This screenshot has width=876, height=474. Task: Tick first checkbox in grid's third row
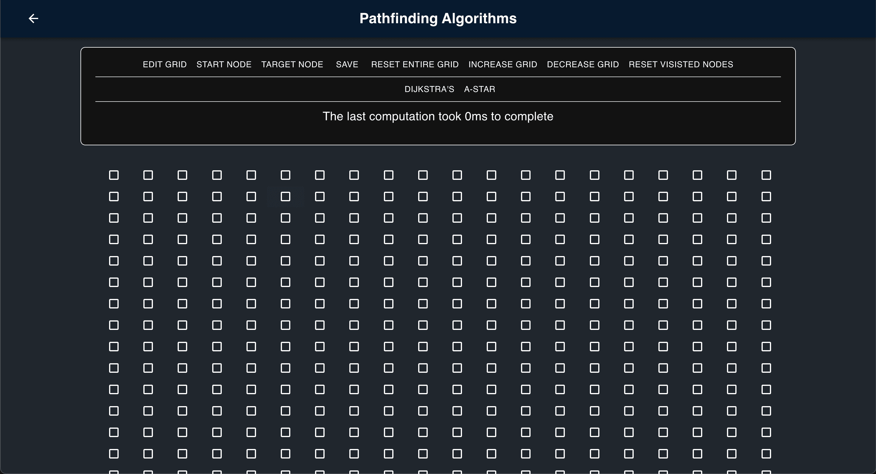tap(114, 218)
